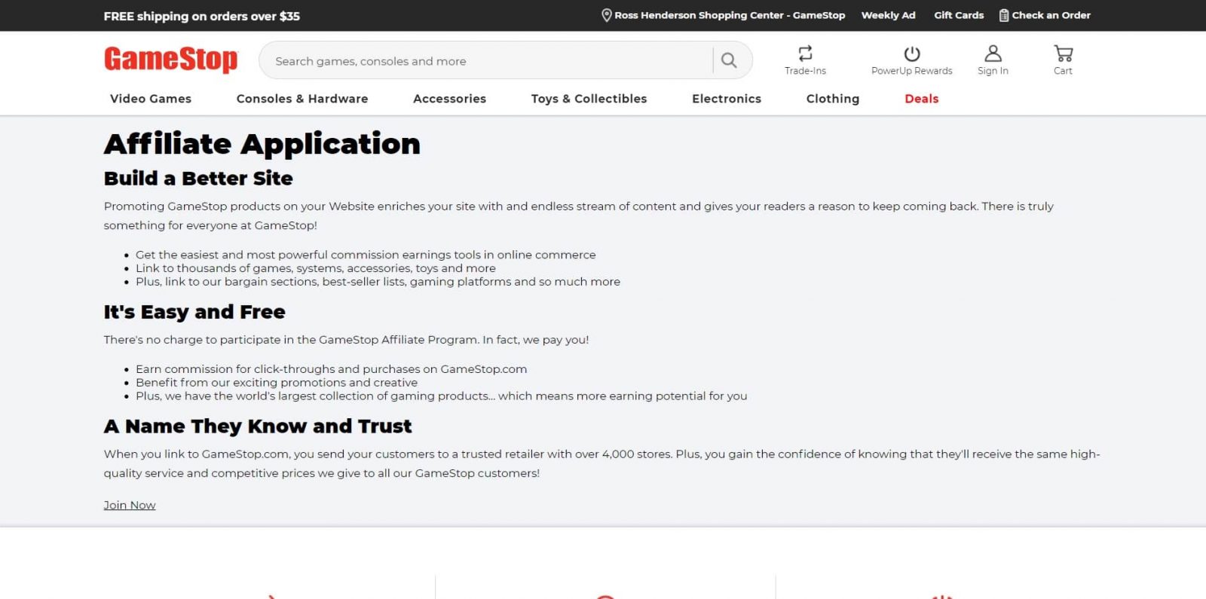Click the GameStop logo
1206x599 pixels.
tap(170, 60)
